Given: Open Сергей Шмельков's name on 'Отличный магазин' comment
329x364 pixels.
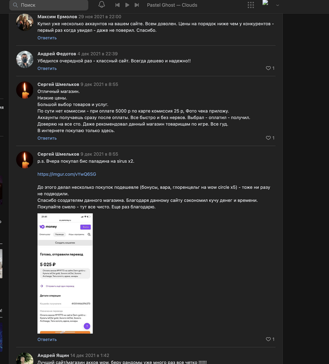Looking at the screenshot, I should (x=58, y=85).
